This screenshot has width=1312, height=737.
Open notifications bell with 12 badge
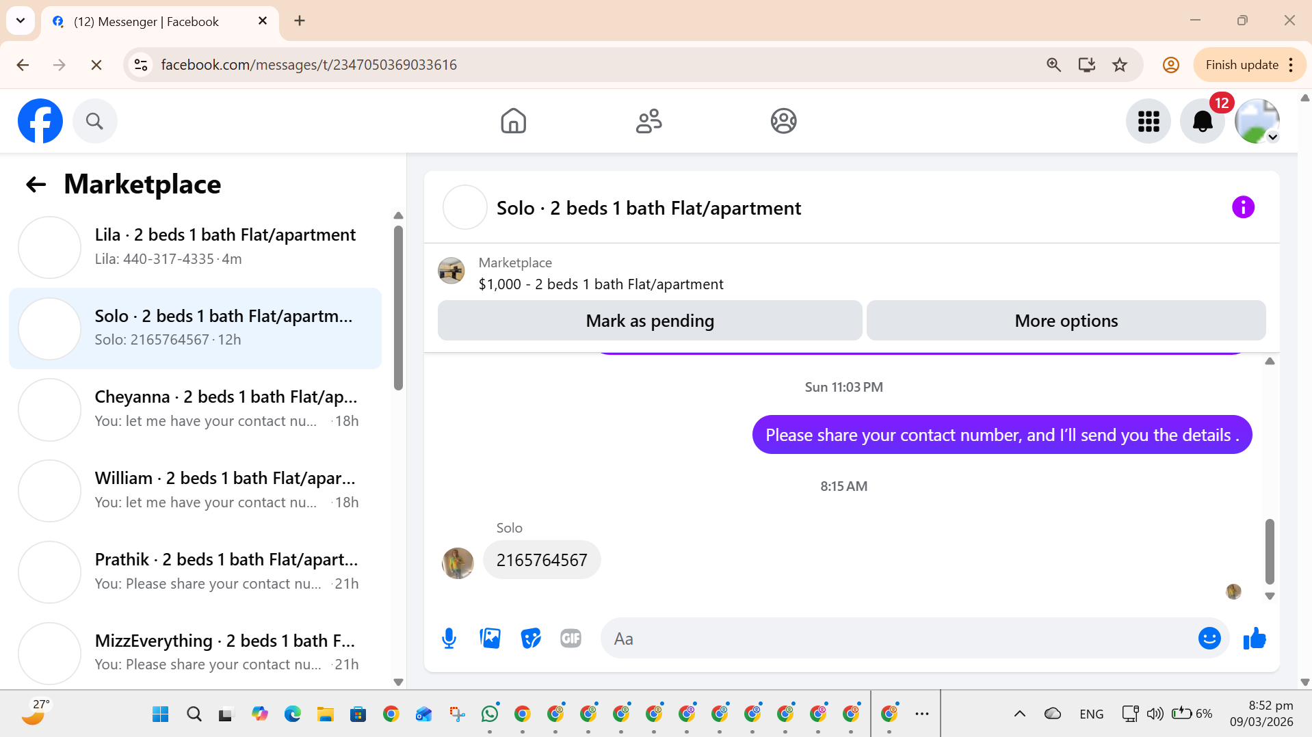1203,122
